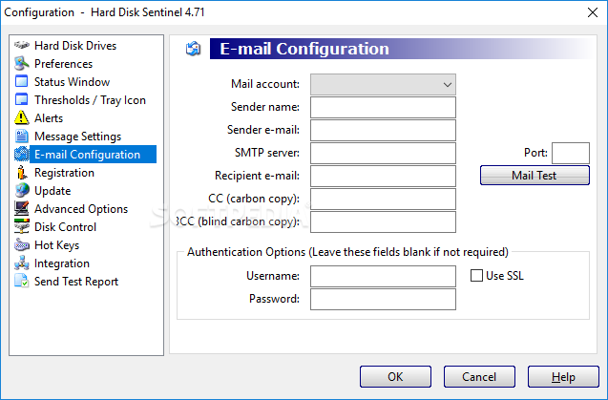Click the Thresholds / Tray Icon icon
Screen dimensions: 608x400
(22, 99)
